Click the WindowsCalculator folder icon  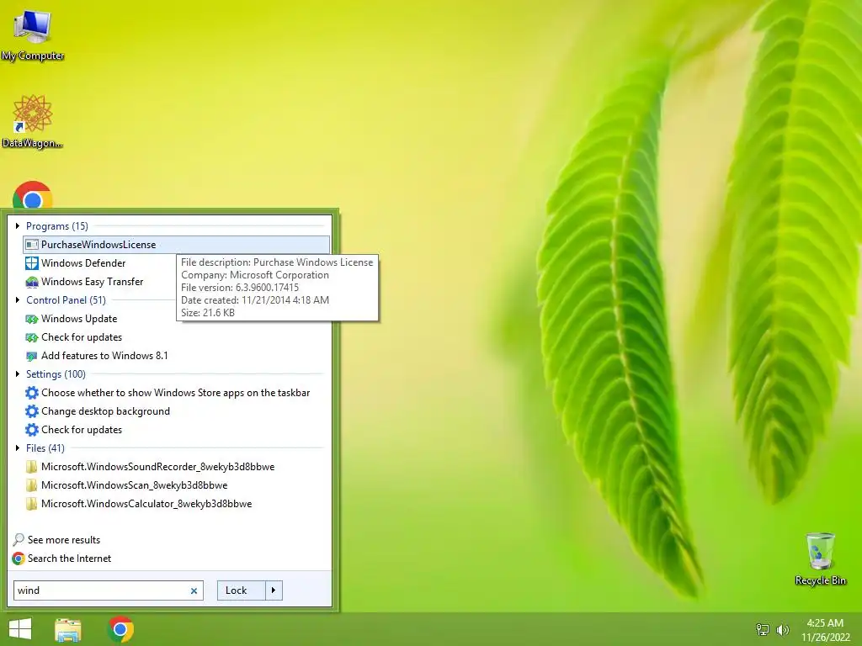[x=32, y=504]
